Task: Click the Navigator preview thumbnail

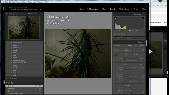Action: coord(24,27)
